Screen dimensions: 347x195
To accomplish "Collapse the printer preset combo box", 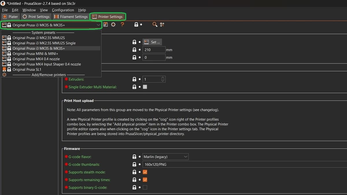I will click(x=99, y=25).
